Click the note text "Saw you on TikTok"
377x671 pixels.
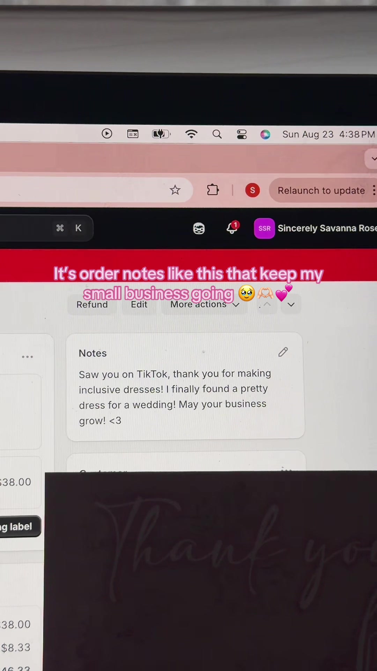pos(124,374)
